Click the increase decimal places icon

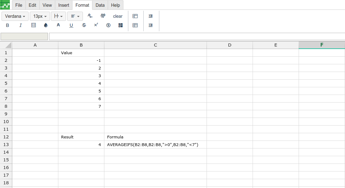(103, 16)
